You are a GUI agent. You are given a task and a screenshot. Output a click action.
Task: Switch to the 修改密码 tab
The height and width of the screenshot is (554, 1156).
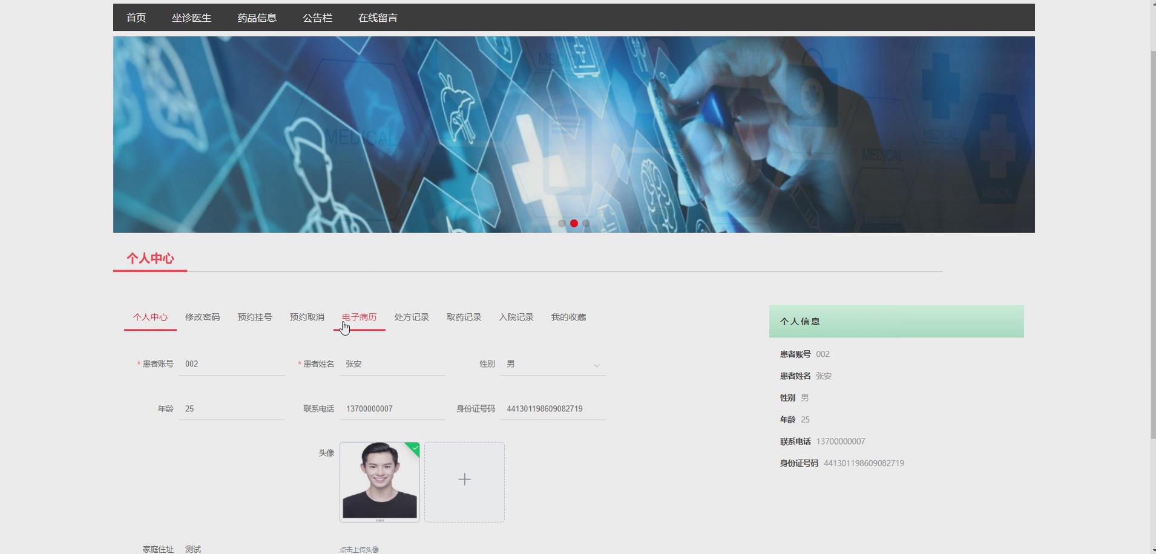click(x=202, y=317)
